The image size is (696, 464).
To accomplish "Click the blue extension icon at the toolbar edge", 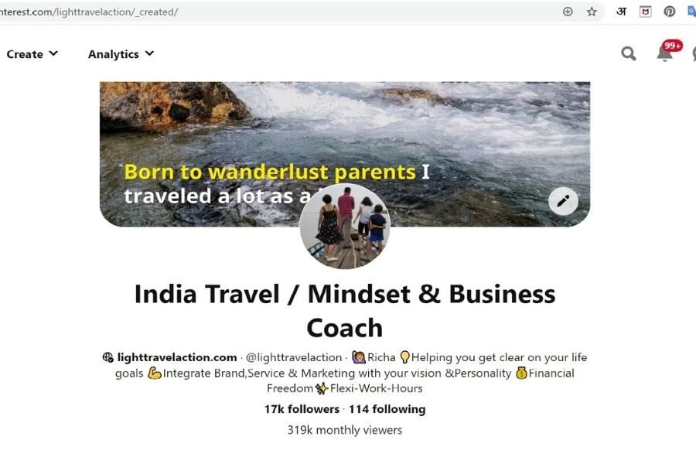I will [692, 12].
